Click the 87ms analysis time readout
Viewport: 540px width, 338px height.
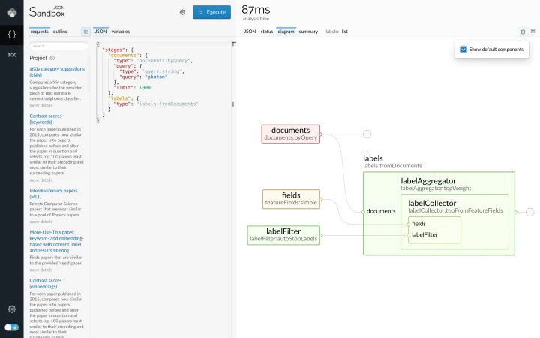coord(256,10)
